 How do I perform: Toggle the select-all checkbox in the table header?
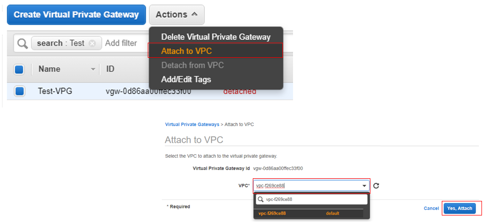click(x=19, y=69)
